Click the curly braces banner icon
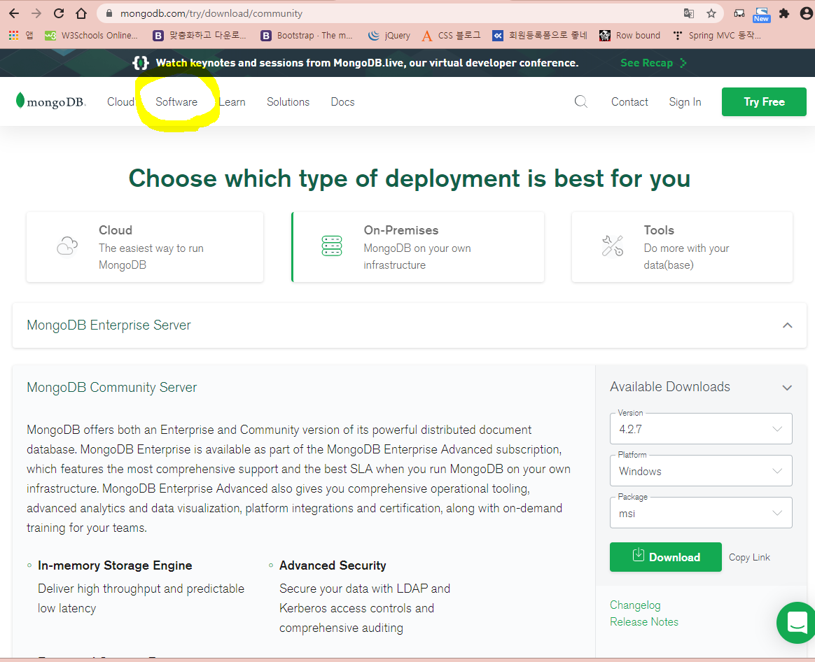This screenshot has height=662, width=815. click(x=140, y=63)
